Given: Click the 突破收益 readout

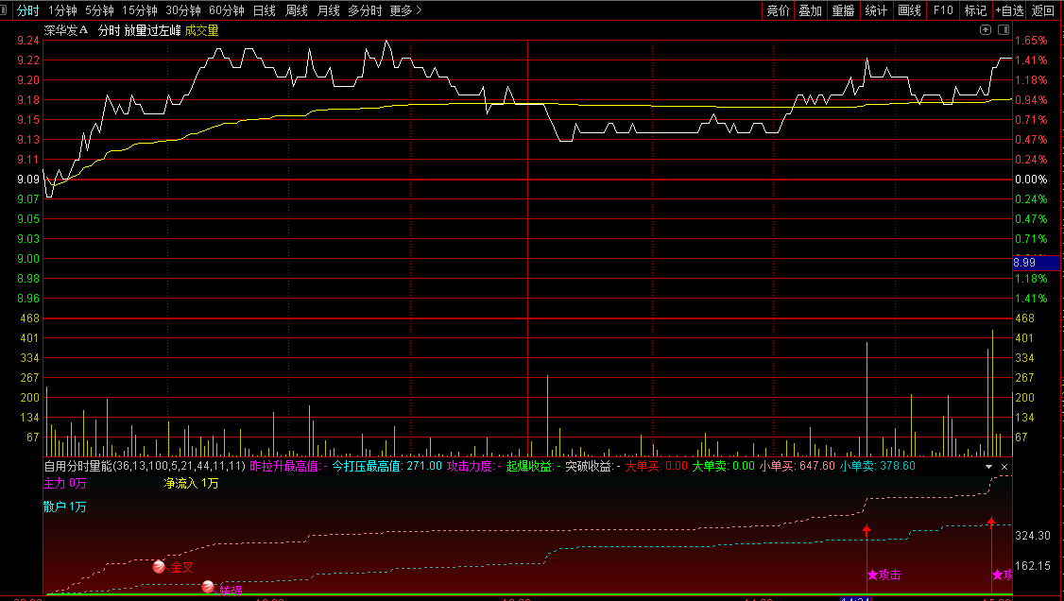Looking at the screenshot, I should point(593,467).
